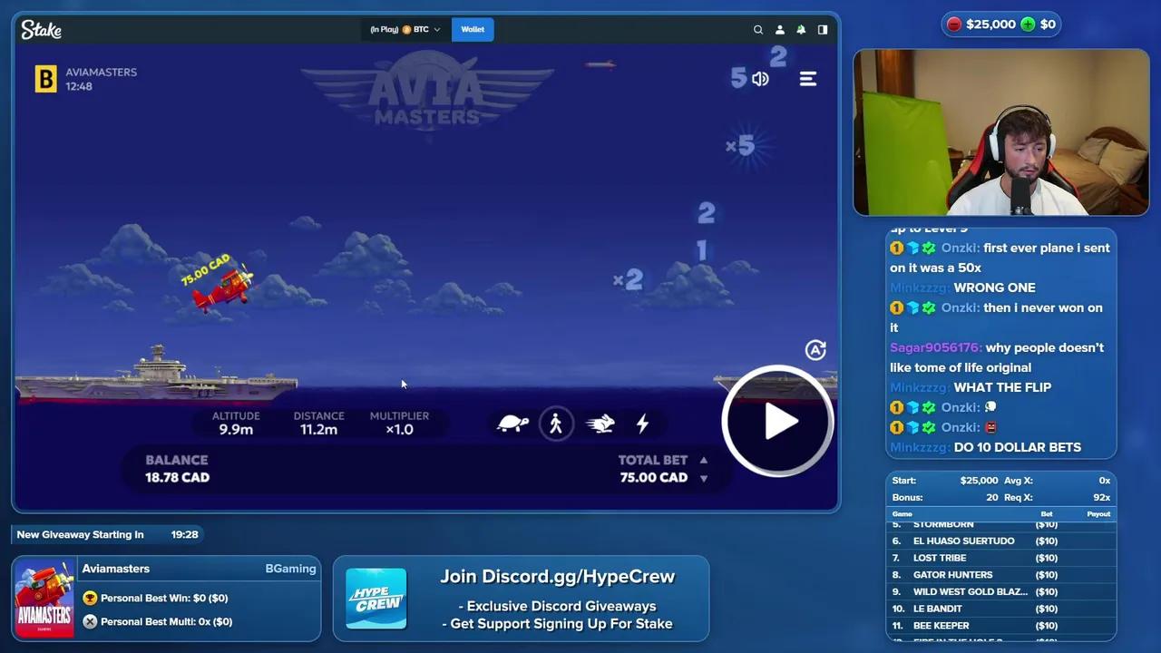Image resolution: width=1161 pixels, height=653 pixels.
Task: Click the ×2 multiplier bonus near cloud
Action: click(x=628, y=279)
